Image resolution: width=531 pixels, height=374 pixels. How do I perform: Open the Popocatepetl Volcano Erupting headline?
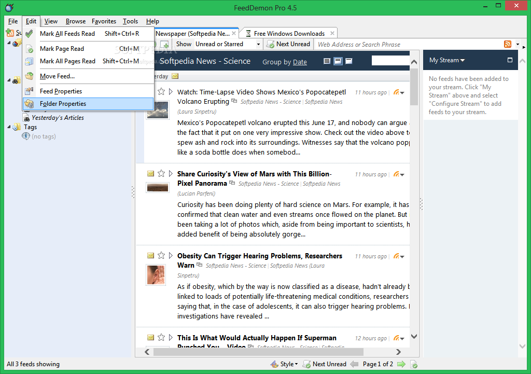[261, 96]
